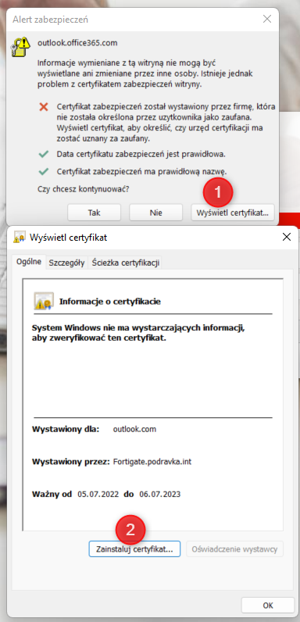Viewport: 300px width, 622px height.
Task: Click the Wystawiony przez: label
Action: coord(70,462)
